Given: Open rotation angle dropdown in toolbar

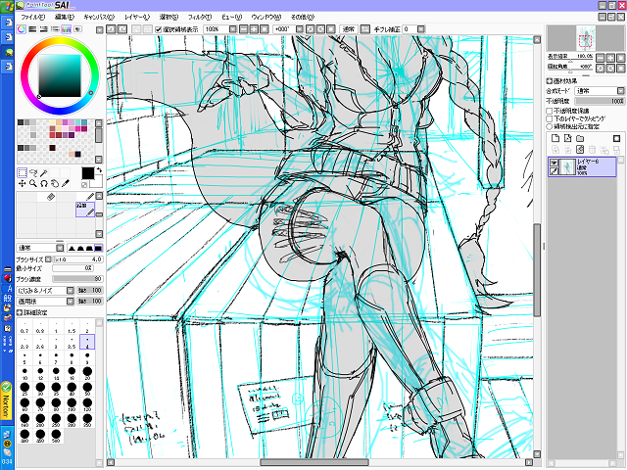Looking at the screenshot, I should pyautogui.click(x=299, y=29).
